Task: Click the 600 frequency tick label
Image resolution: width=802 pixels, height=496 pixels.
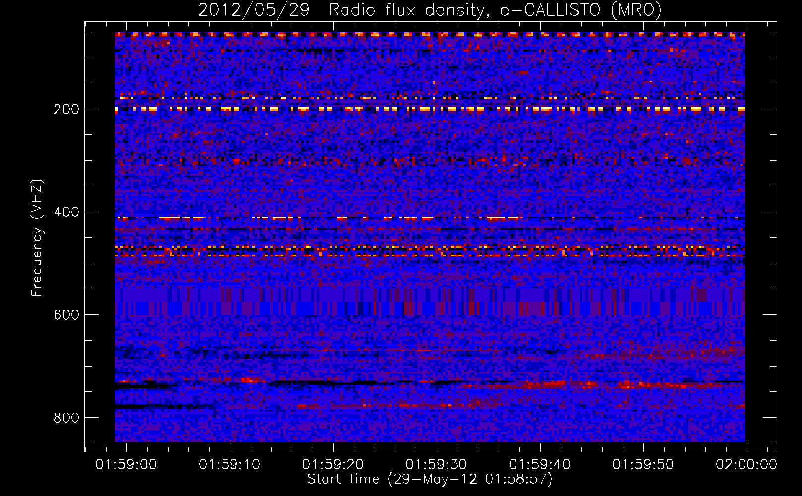Action: pos(66,315)
